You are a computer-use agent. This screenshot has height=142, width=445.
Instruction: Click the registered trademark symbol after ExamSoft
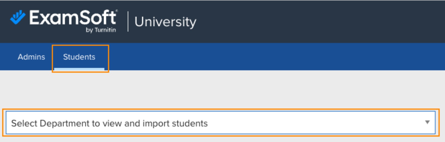(x=117, y=11)
